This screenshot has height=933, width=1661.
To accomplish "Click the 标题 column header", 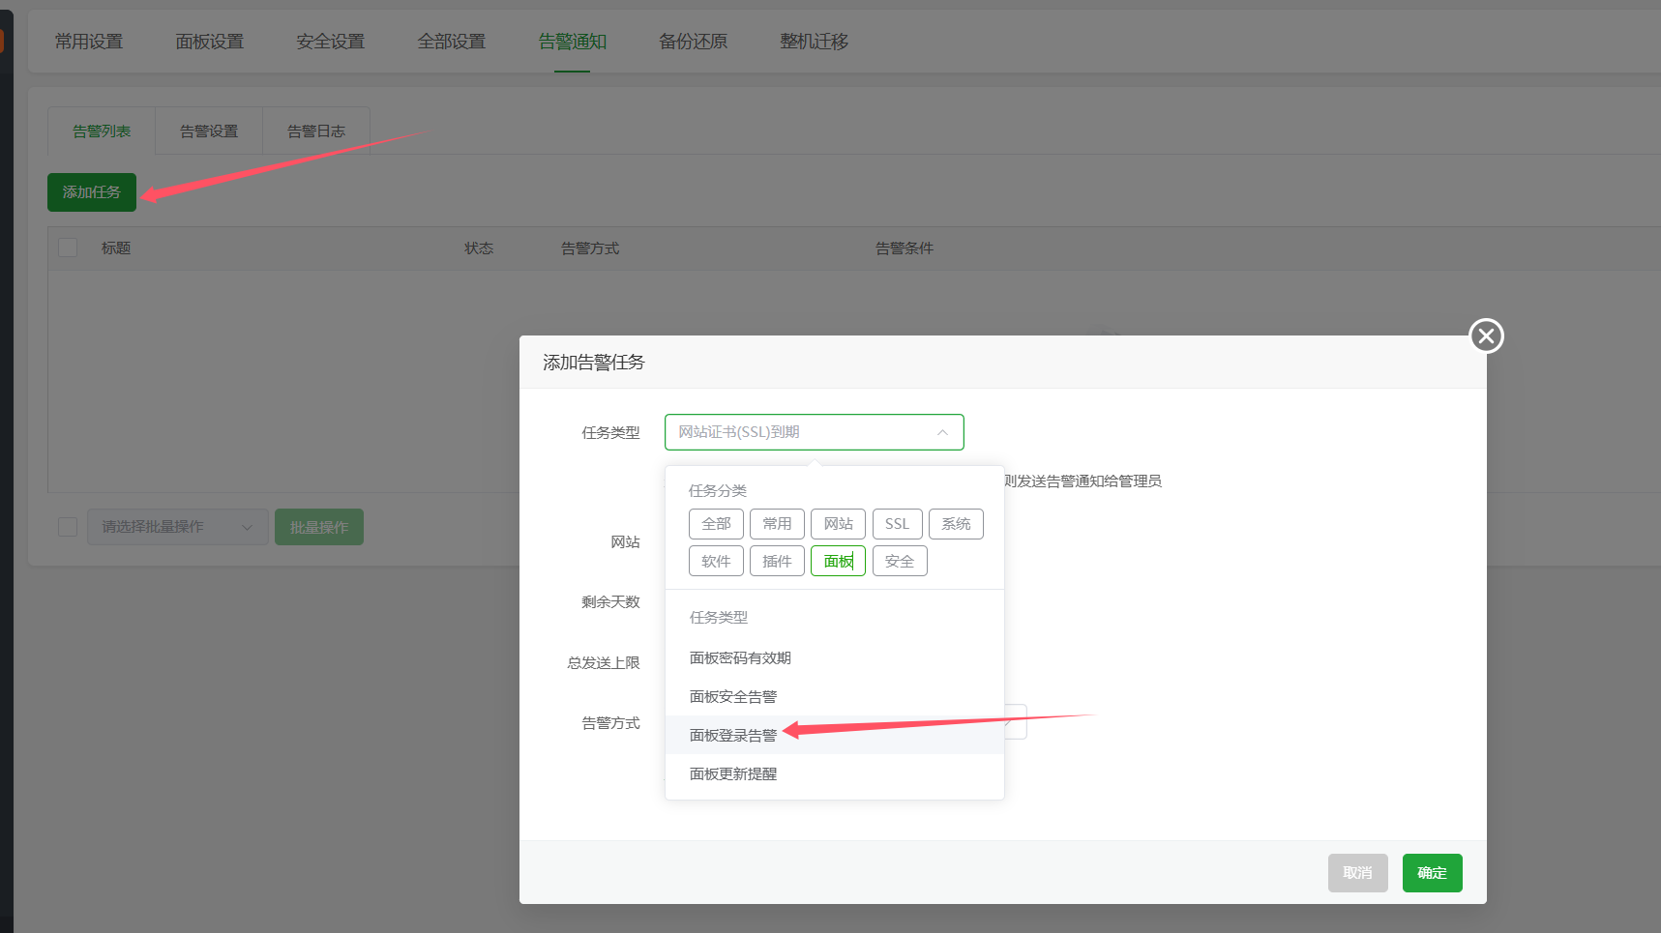I will point(116,248).
